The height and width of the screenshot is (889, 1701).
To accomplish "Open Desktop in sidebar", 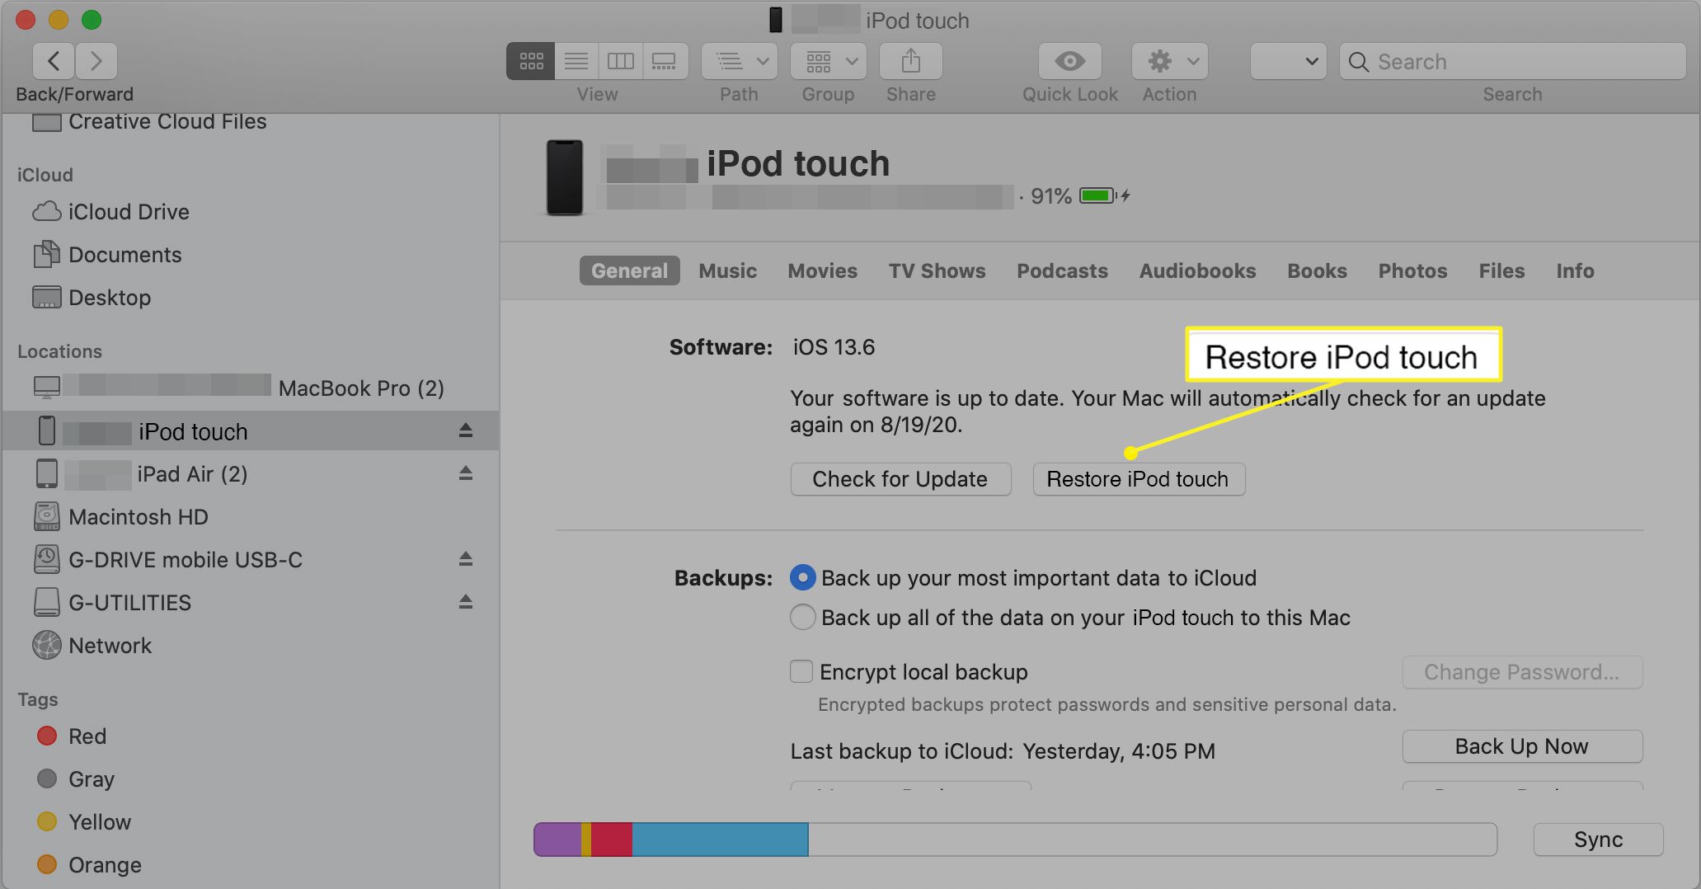I will [x=92, y=298].
